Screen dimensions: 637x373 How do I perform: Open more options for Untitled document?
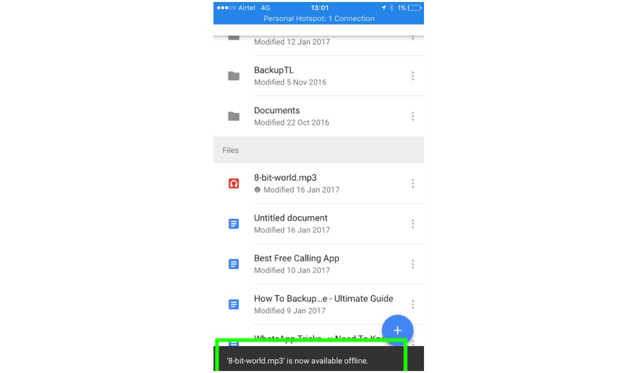pyautogui.click(x=413, y=224)
